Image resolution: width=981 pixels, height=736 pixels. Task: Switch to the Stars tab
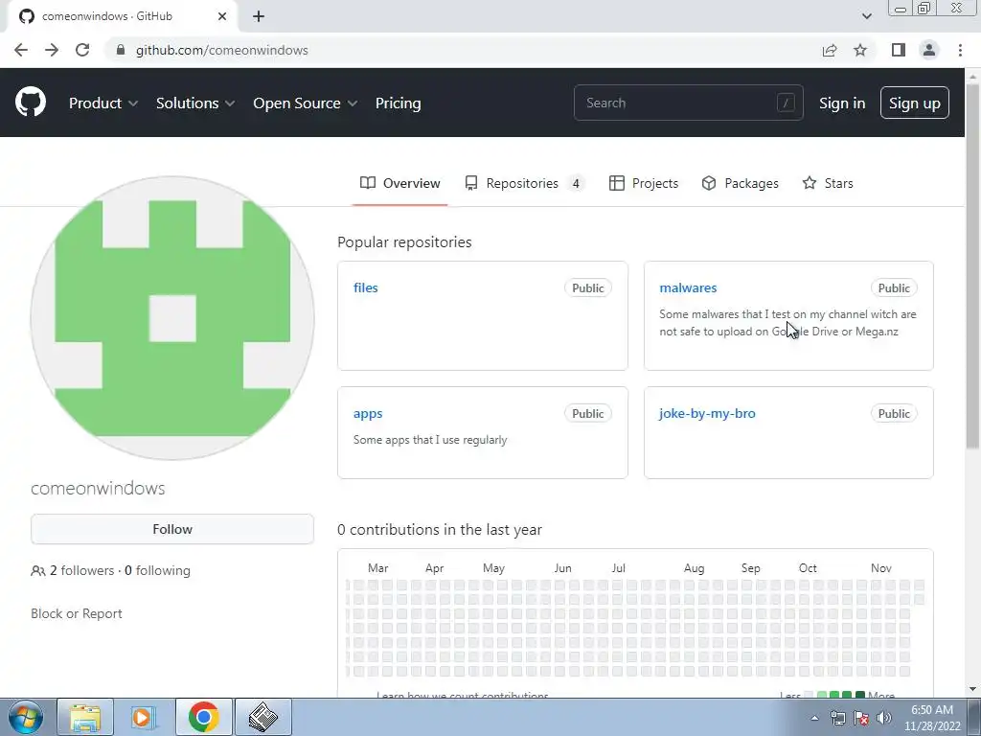[828, 183]
